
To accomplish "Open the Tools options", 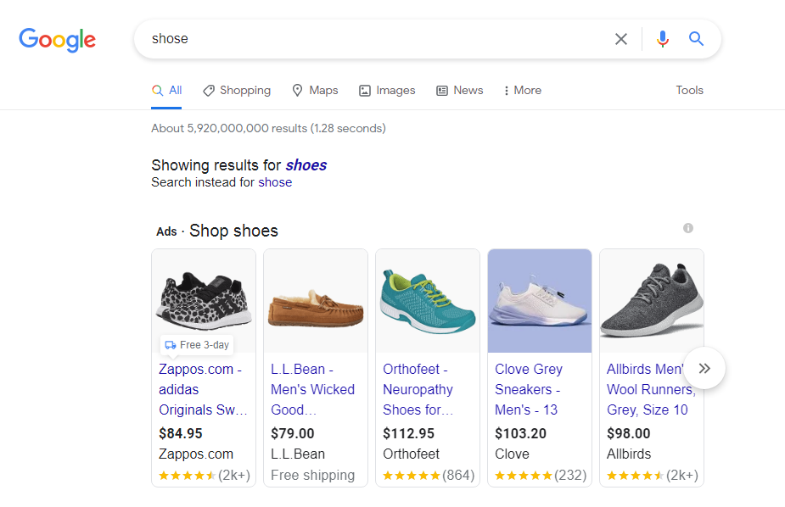I will 689,91.
